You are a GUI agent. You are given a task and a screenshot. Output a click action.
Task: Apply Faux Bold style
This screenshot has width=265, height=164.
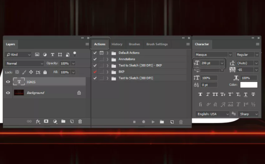(200, 94)
